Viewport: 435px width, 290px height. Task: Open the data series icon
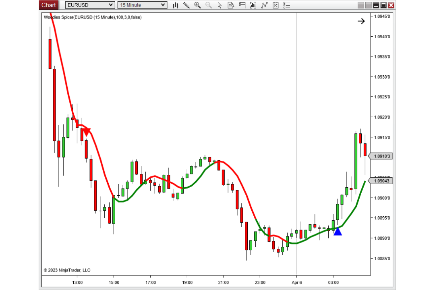[253, 5]
